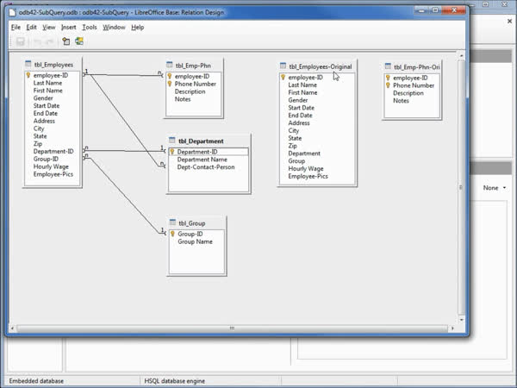Open the Tools menu

tap(90, 27)
